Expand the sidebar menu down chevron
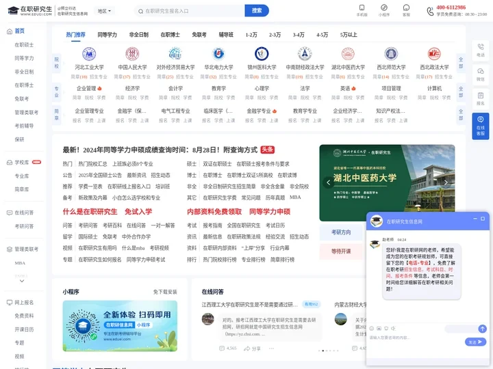This screenshot has height=369, width=493. 22,281
